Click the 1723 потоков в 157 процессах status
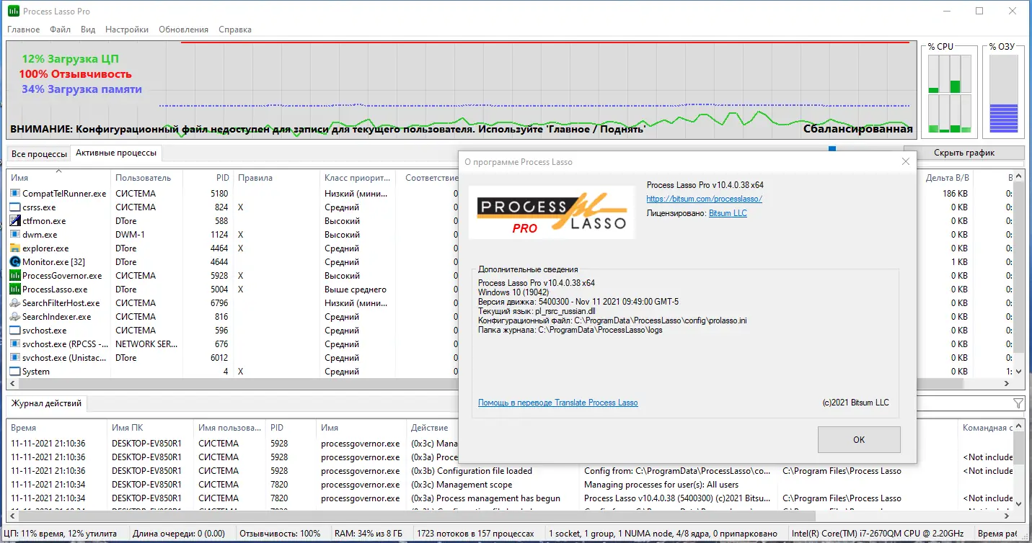1032x543 pixels. 477,534
